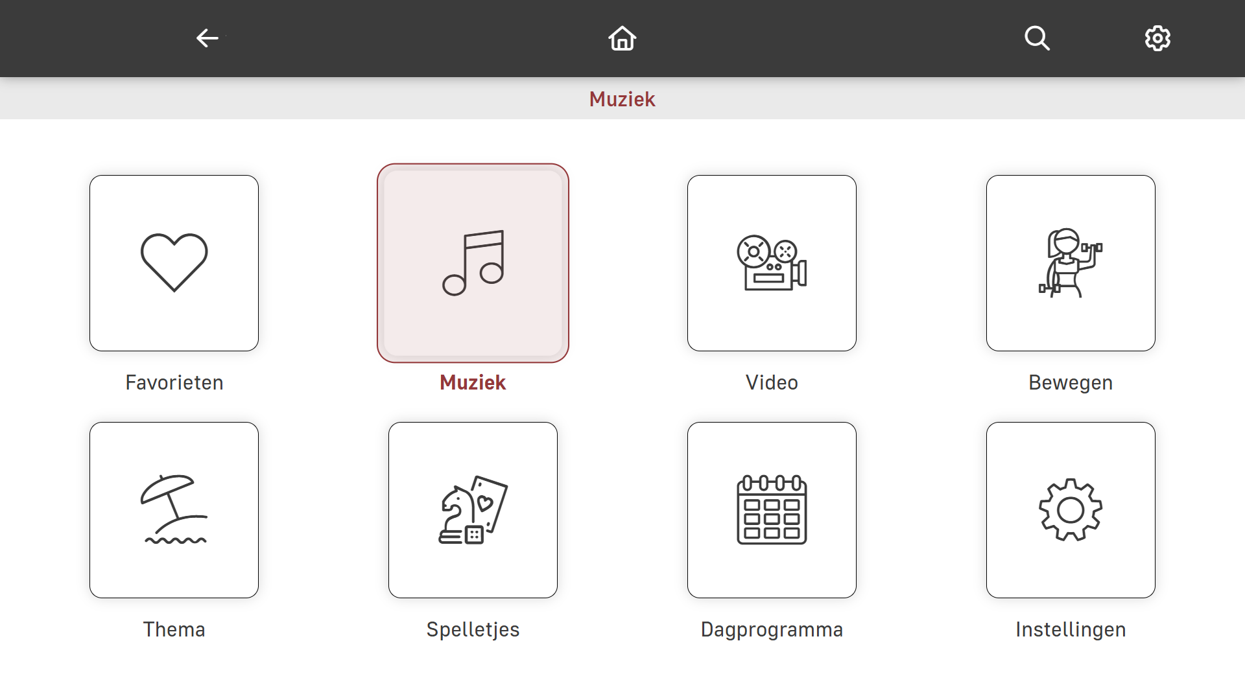
Task: Open the Favorieten heart tile
Action: pyautogui.click(x=174, y=263)
